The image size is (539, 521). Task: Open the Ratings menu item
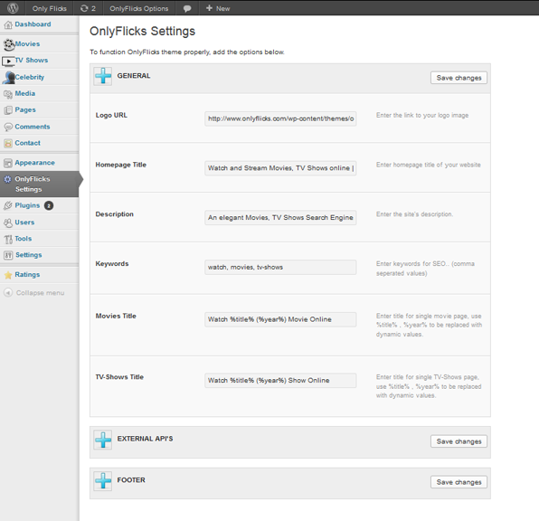[x=27, y=275]
